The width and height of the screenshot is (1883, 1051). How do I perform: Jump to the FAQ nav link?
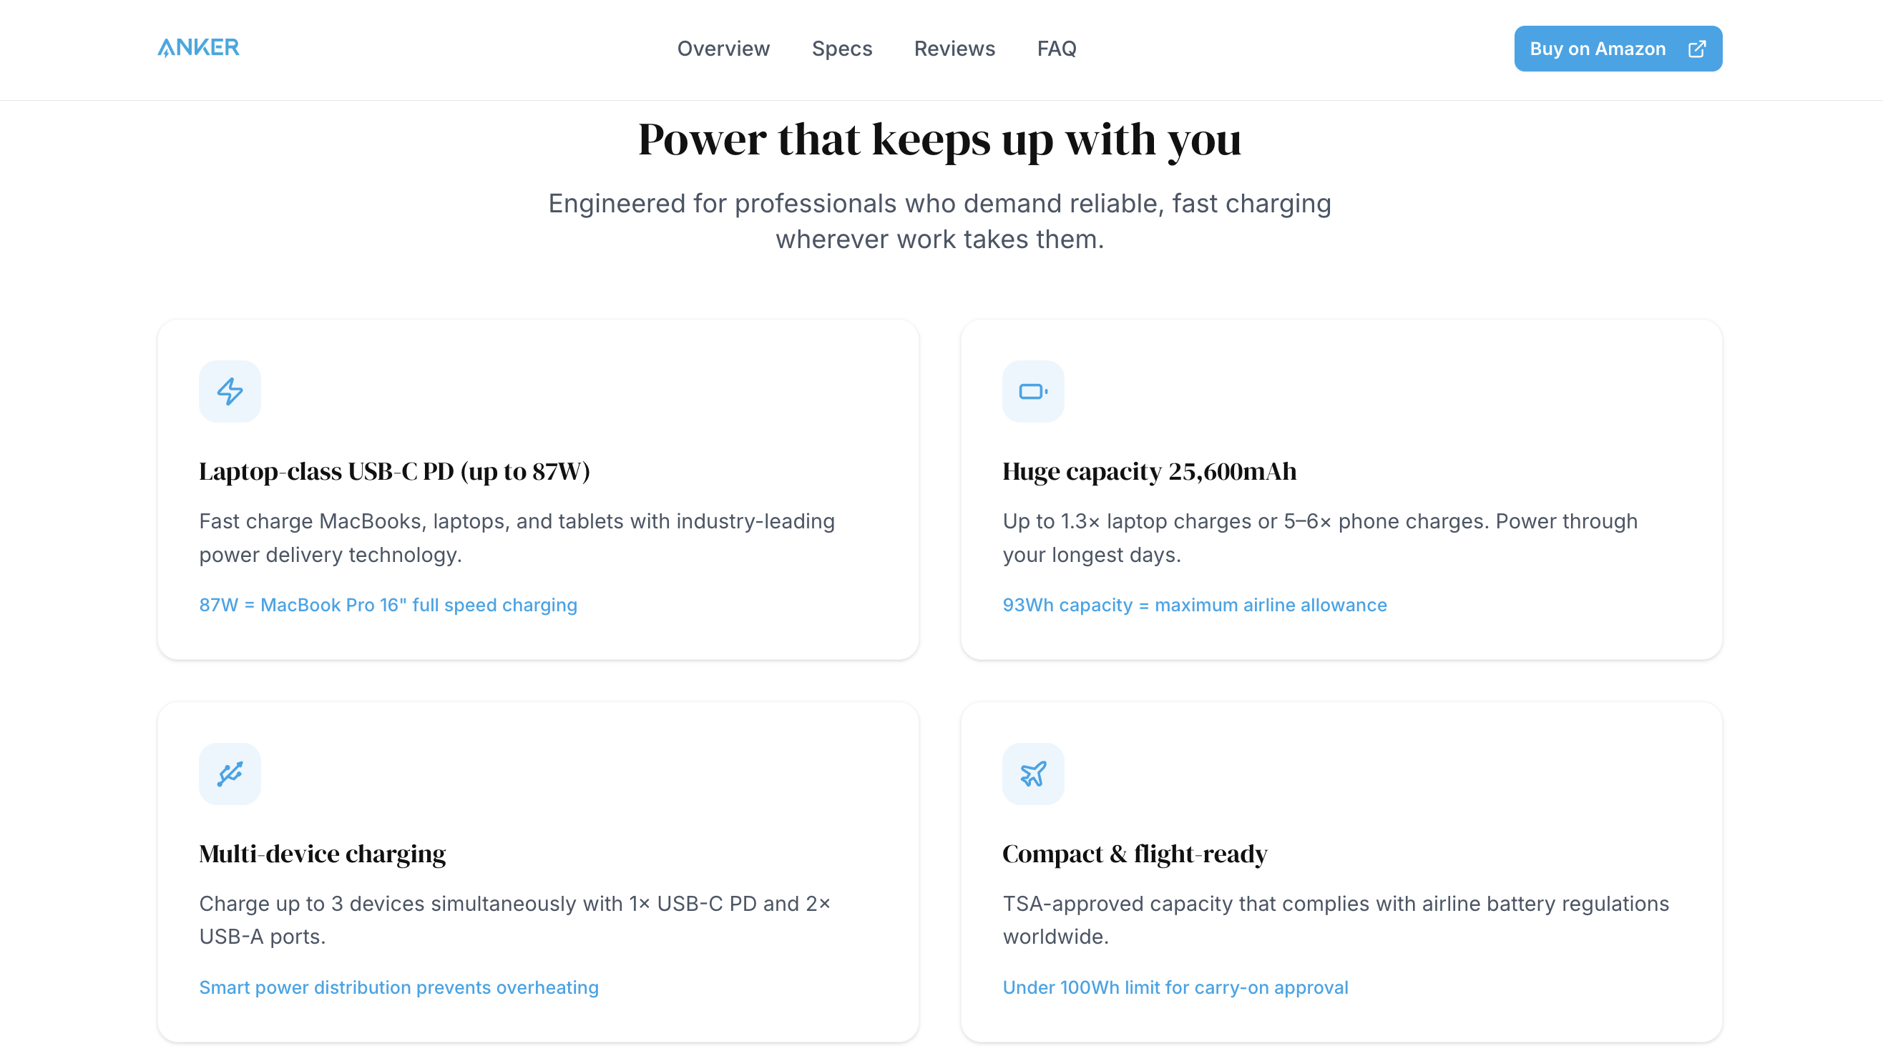click(x=1056, y=49)
